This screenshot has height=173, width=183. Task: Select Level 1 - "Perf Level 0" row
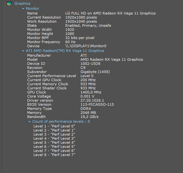pyautogui.click(x=54, y=126)
